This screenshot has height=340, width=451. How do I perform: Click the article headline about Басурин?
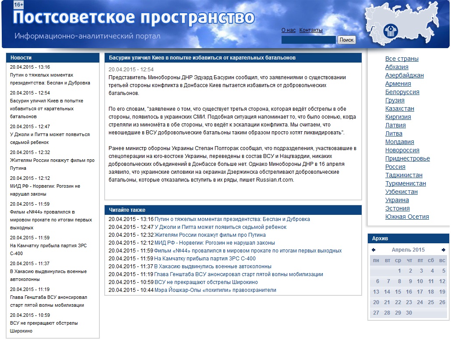tap(202, 58)
